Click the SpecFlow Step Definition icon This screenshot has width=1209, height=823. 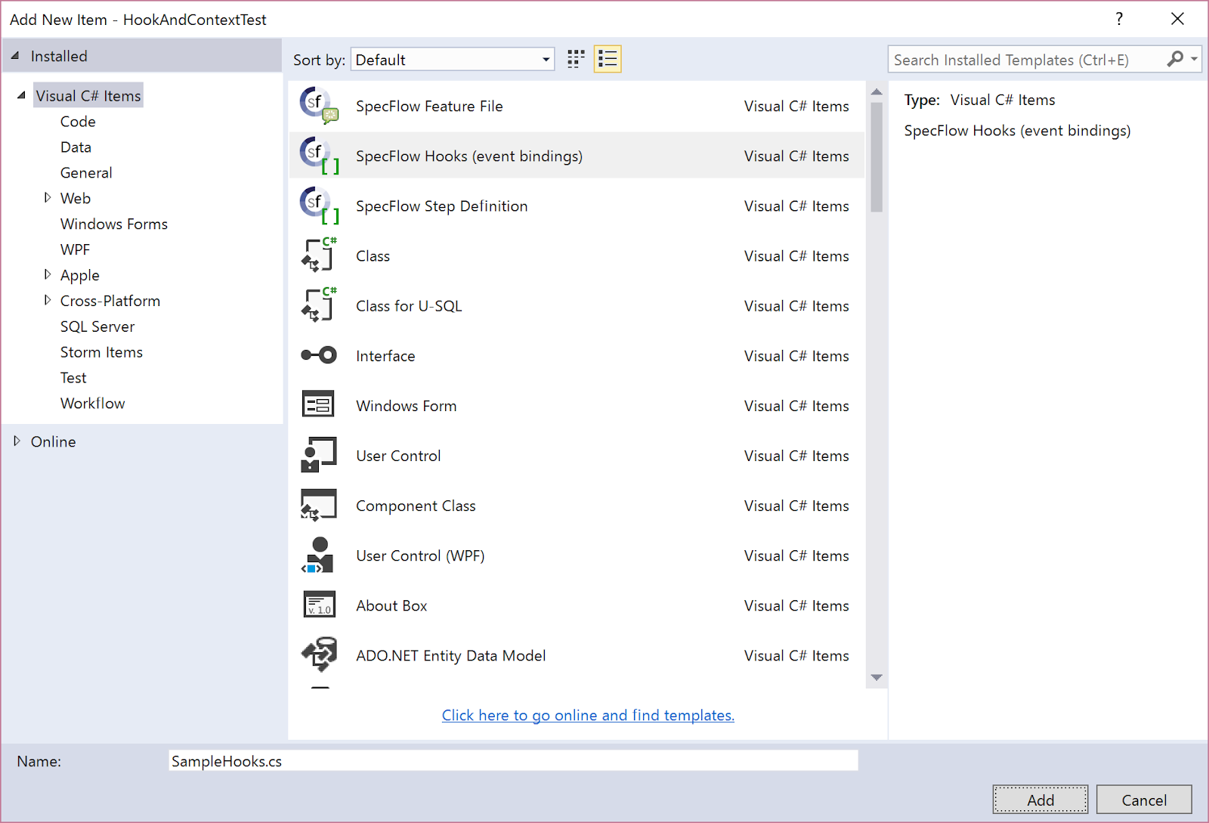pyautogui.click(x=319, y=206)
